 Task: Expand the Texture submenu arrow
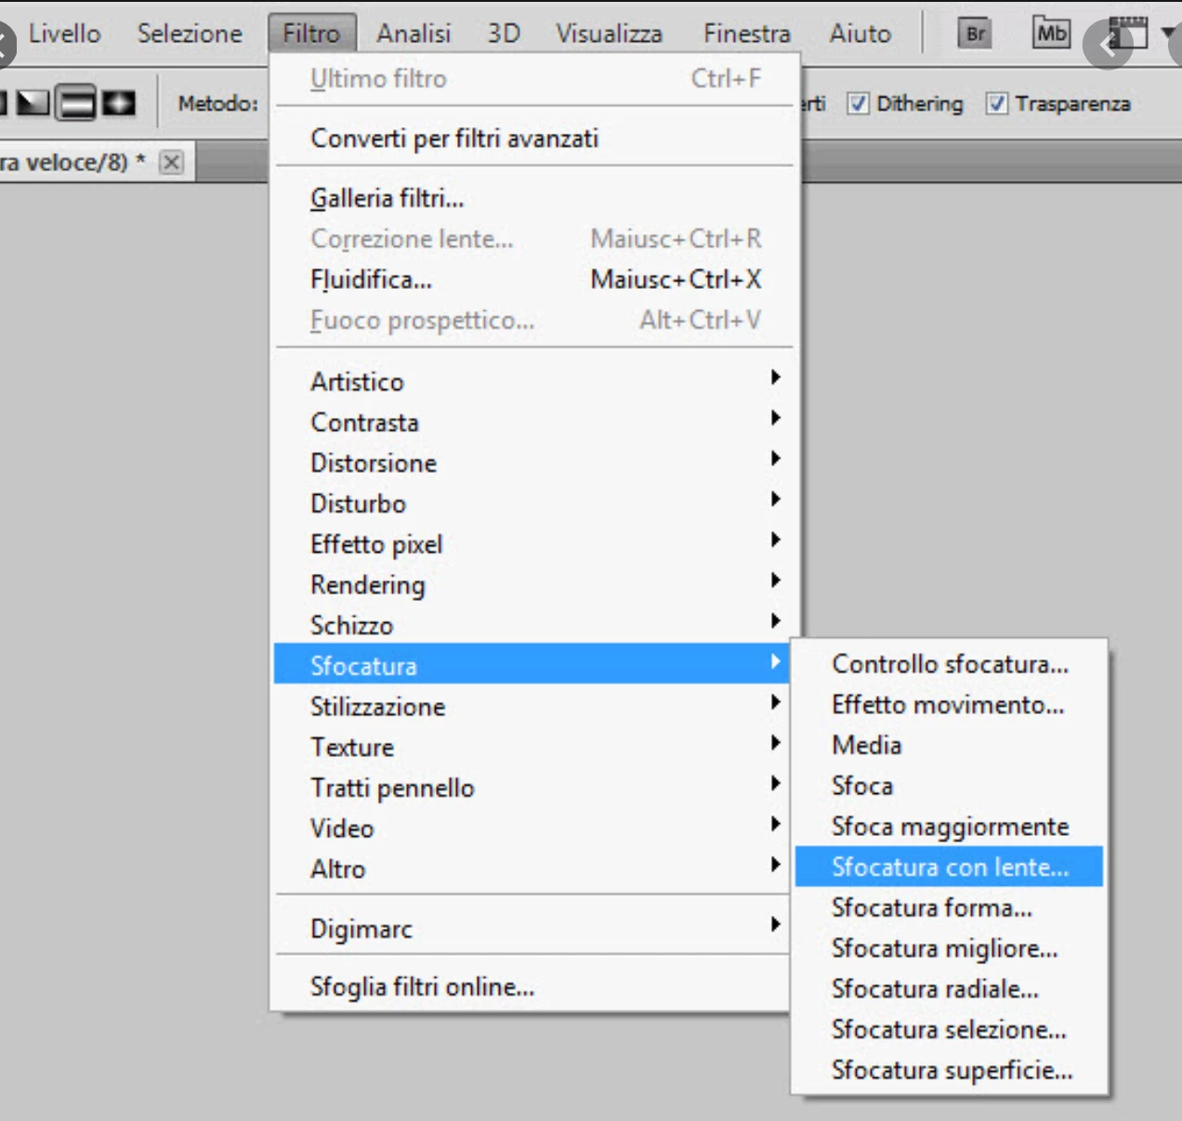click(775, 743)
